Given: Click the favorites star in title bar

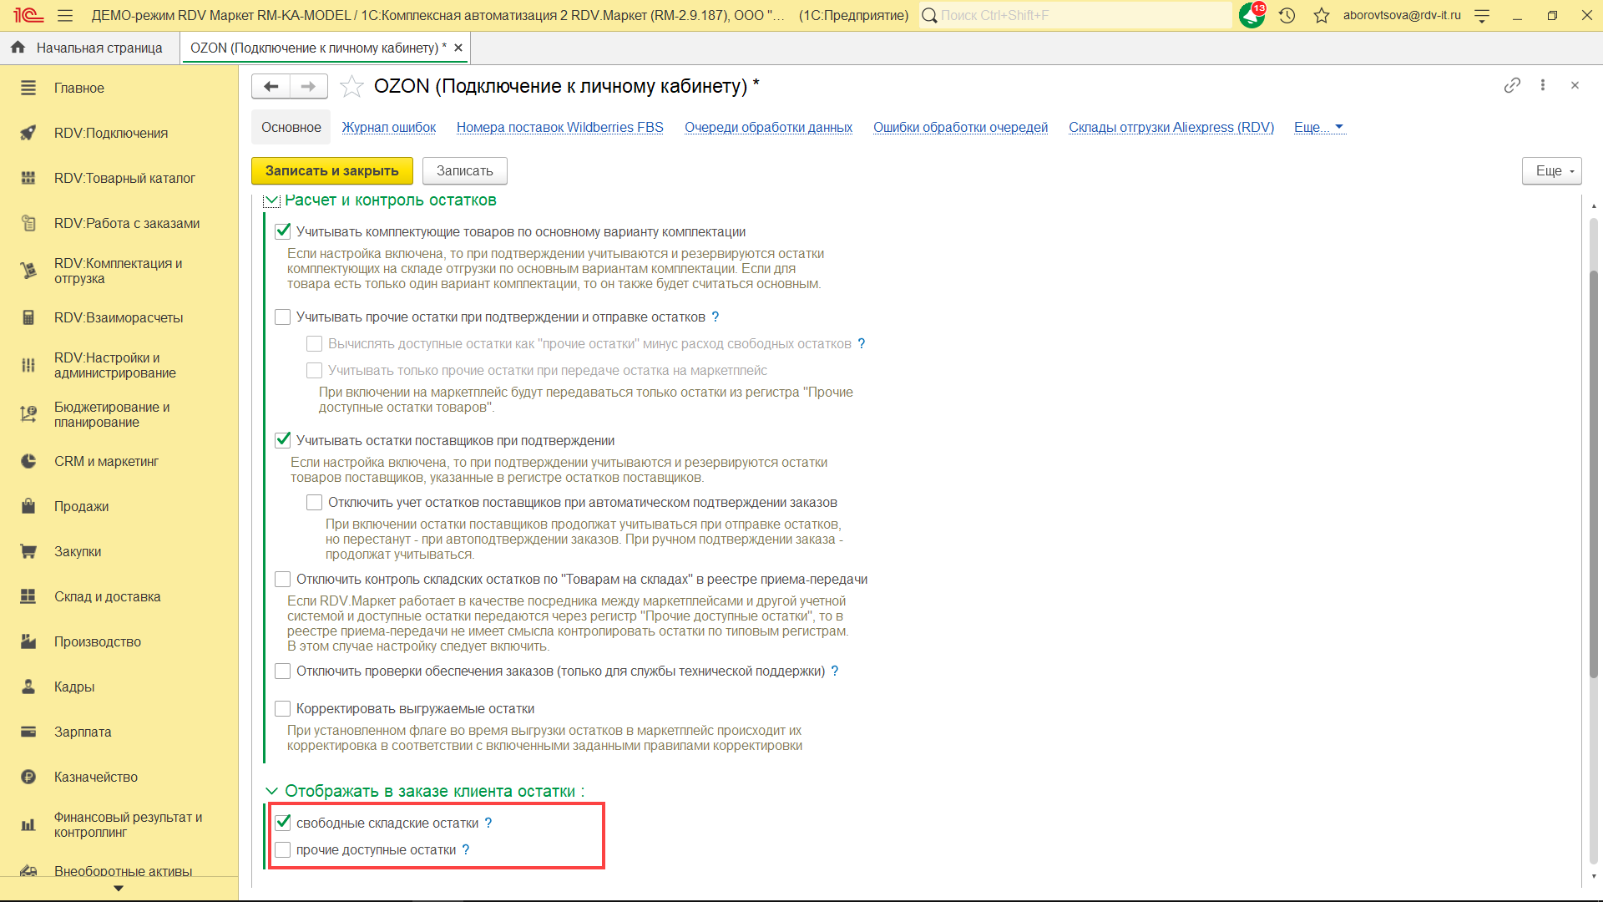Looking at the screenshot, I should [x=1321, y=15].
